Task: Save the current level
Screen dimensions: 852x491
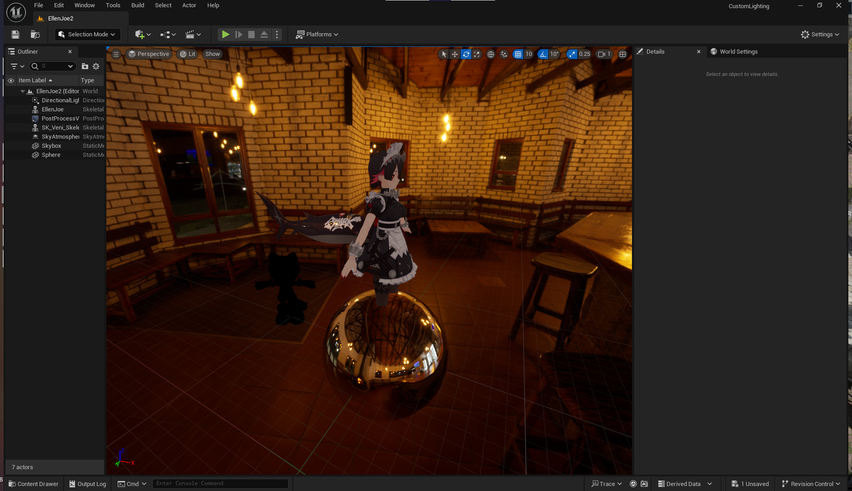Action: [x=15, y=35]
